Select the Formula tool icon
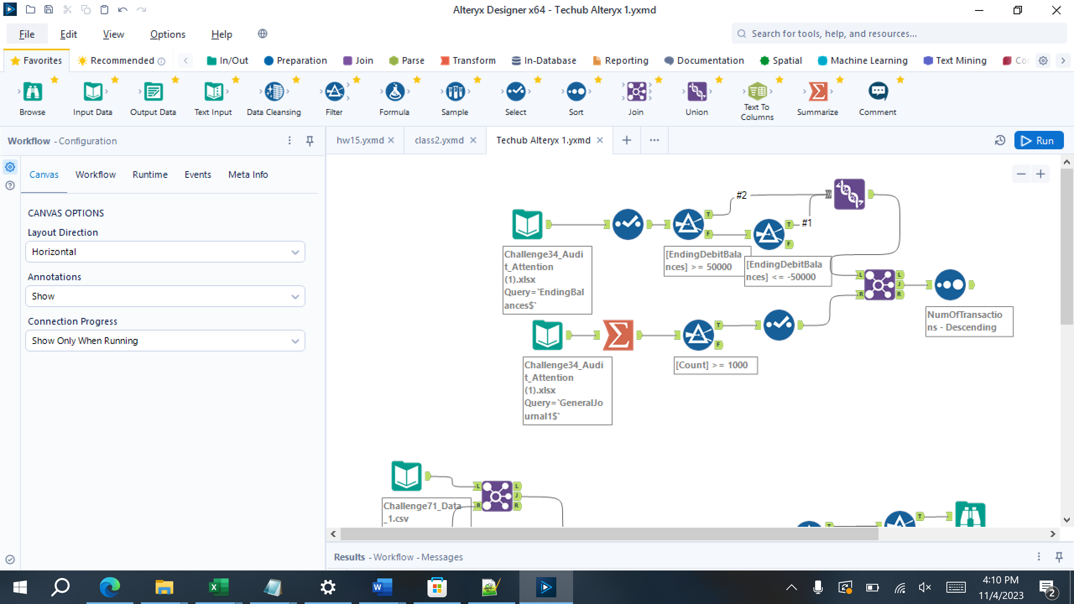Screen dimensions: 1074x604 pyautogui.click(x=395, y=91)
